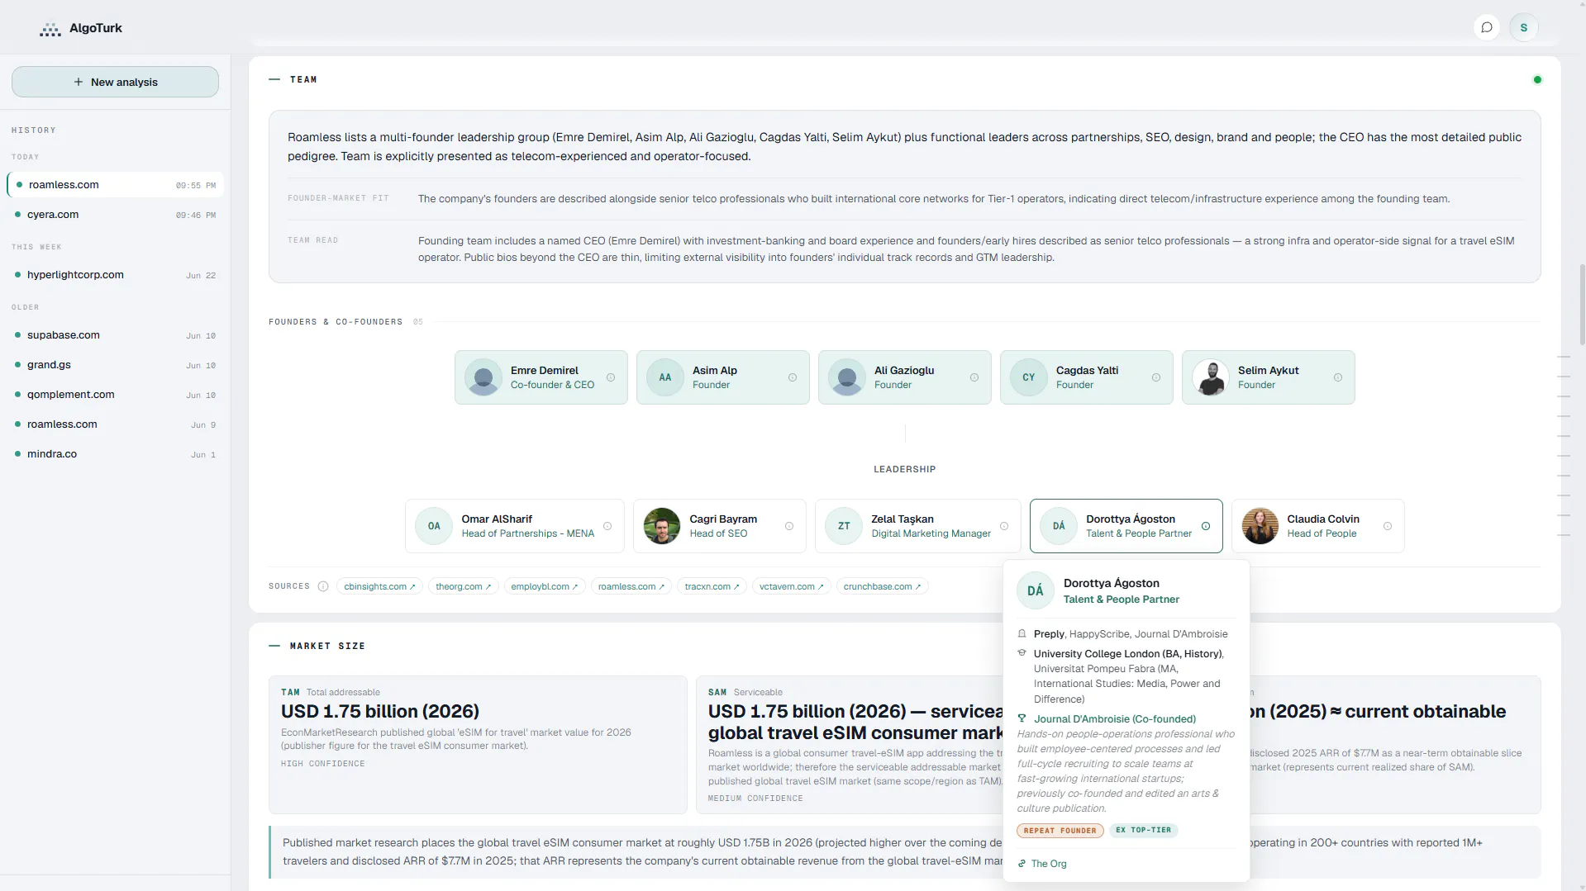Click the DÁ avatar in the popup
1586x891 pixels.
click(1035, 591)
